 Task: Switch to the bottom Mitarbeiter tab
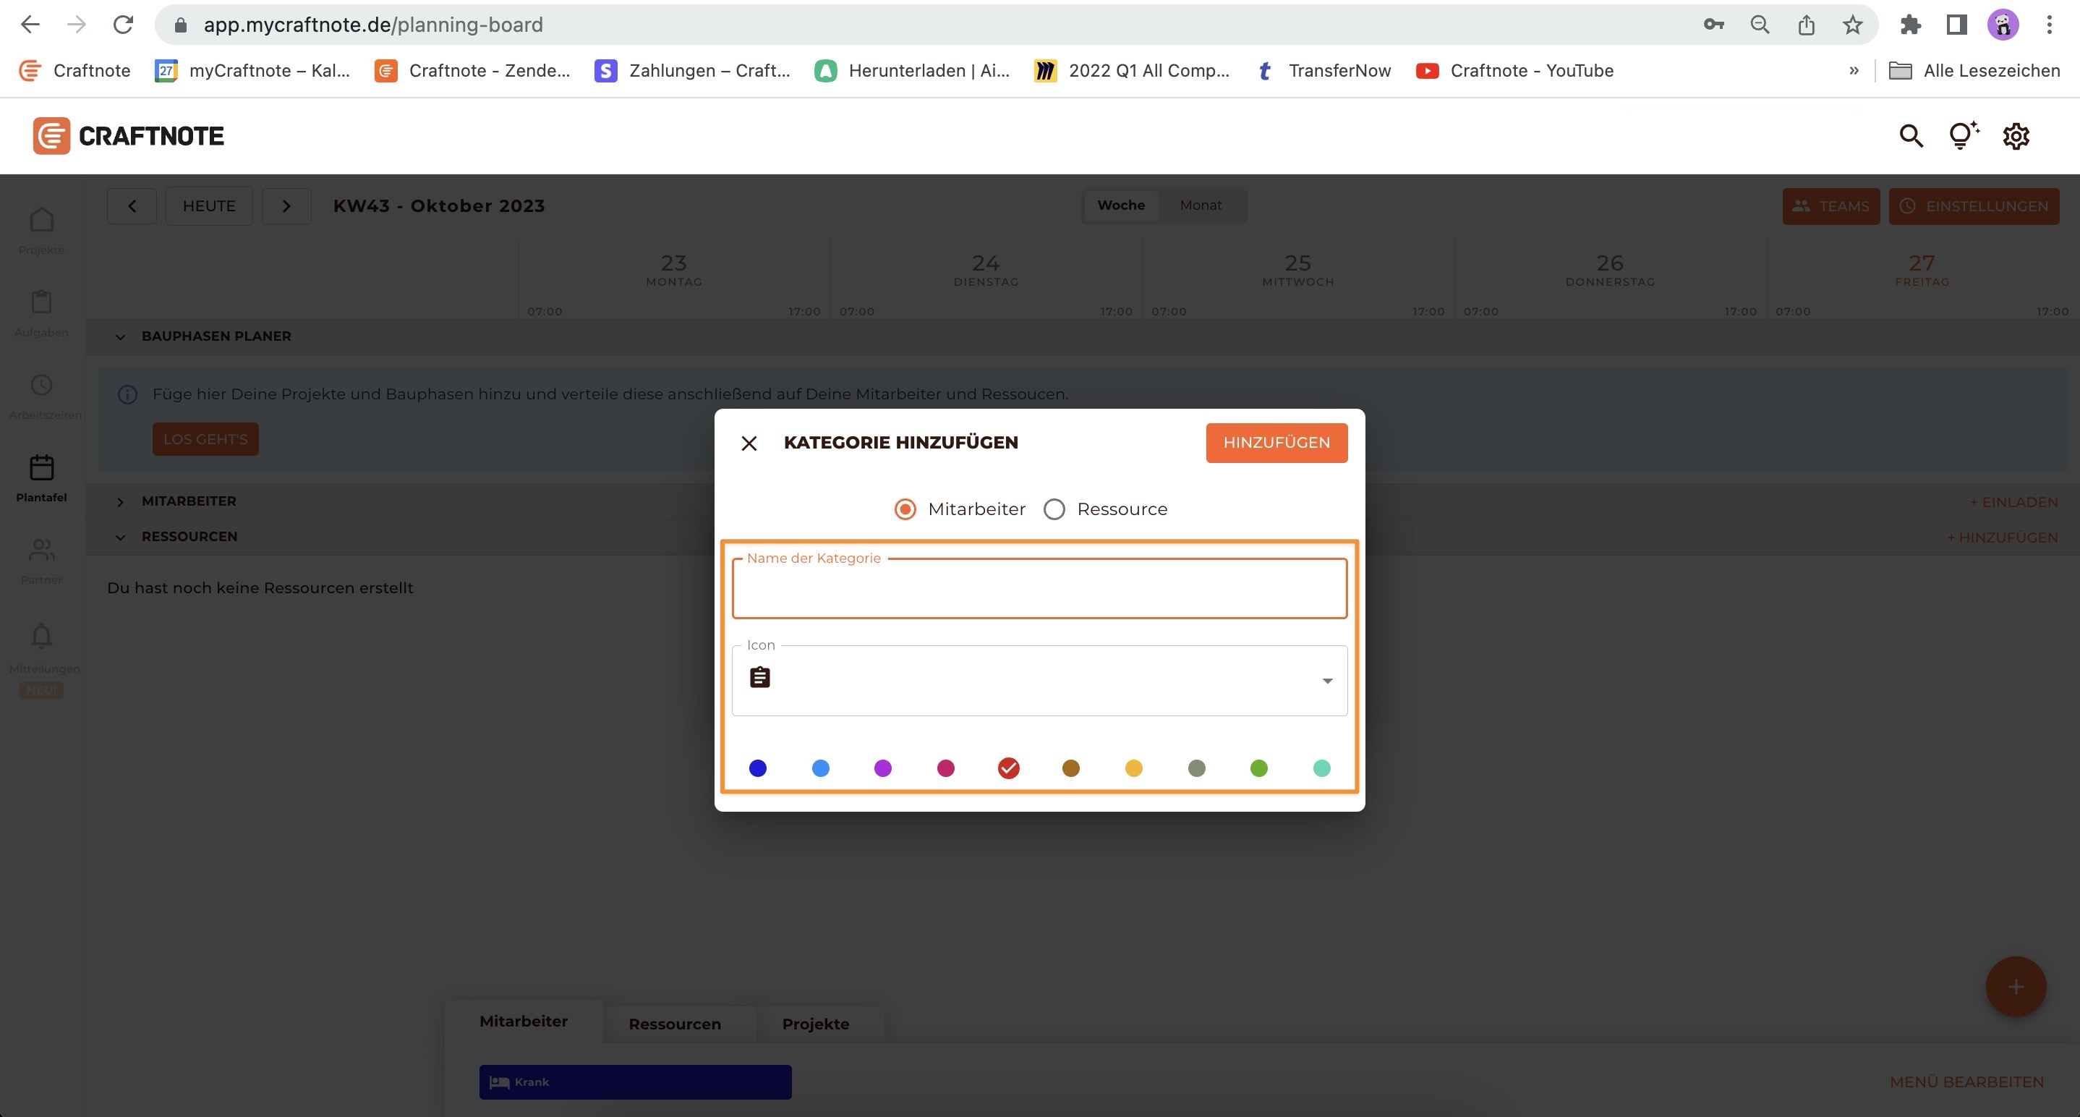(x=523, y=1021)
